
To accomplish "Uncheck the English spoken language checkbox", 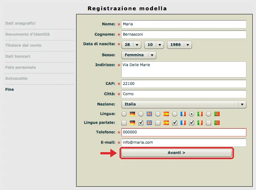I will [x=141, y=123].
